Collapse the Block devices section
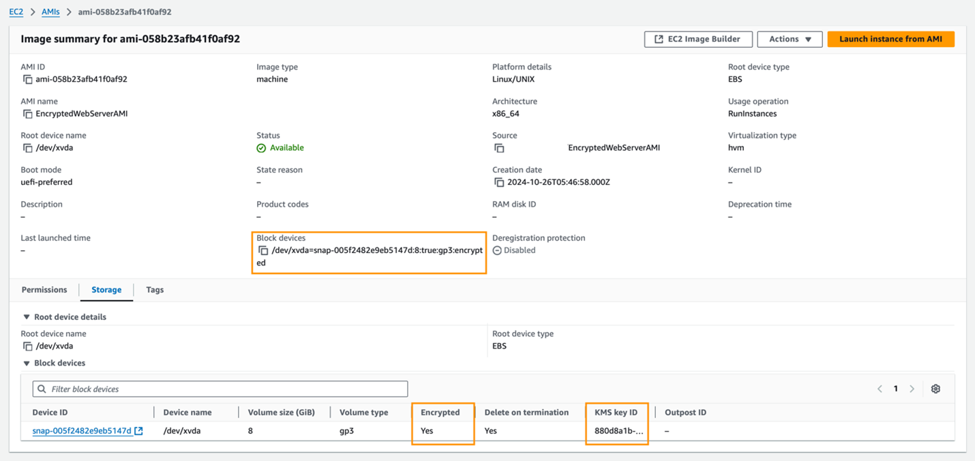975x461 pixels. pos(27,363)
